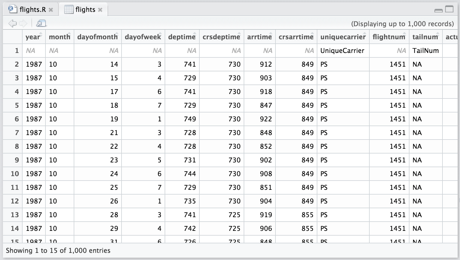Click sort arrow on dayofmonth column
Screen dimensions: 460x260
[x=117, y=34]
